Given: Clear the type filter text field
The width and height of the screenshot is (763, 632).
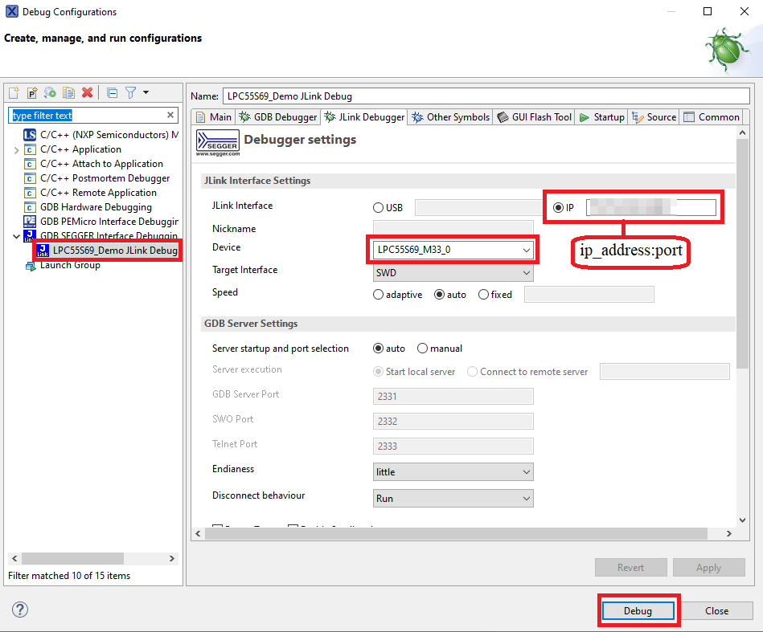Looking at the screenshot, I should coord(170,115).
